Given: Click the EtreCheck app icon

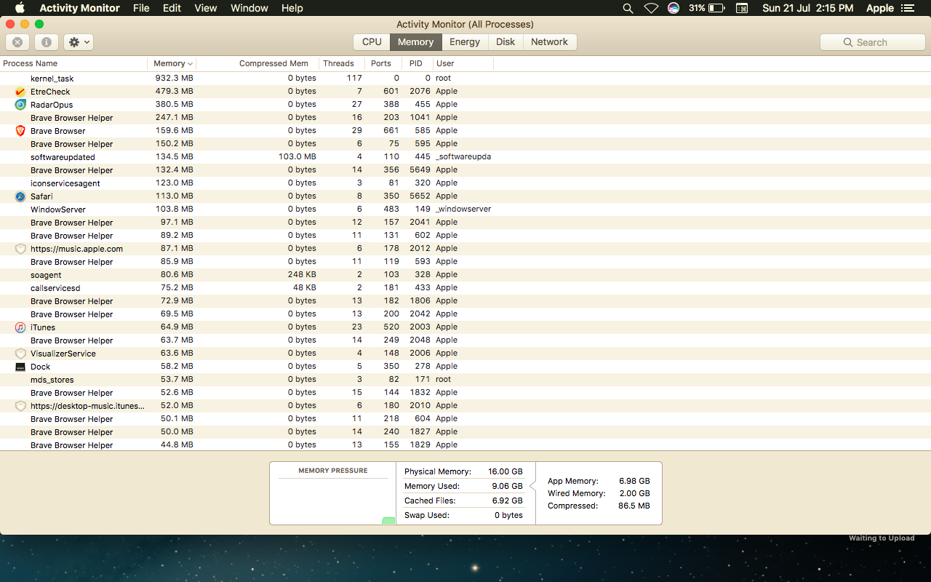Looking at the screenshot, I should point(20,92).
